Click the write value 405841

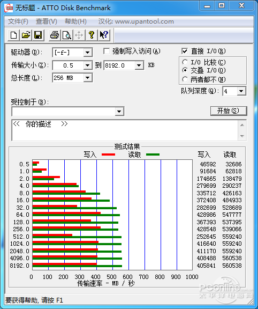(x=206, y=266)
